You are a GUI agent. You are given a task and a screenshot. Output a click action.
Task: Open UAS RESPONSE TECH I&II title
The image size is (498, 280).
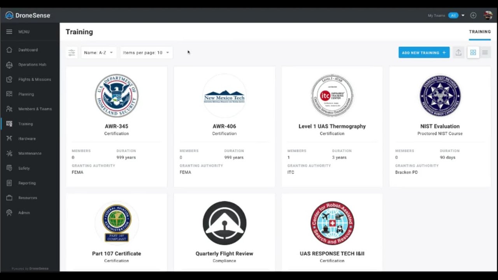tap(332, 253)
